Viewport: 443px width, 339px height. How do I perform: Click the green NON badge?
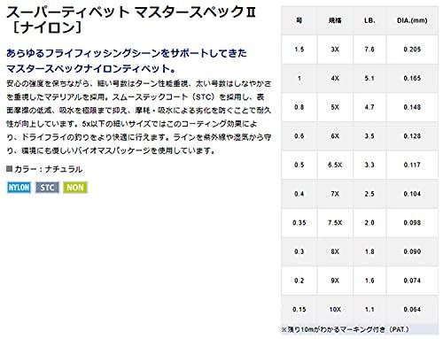point(75,188)
